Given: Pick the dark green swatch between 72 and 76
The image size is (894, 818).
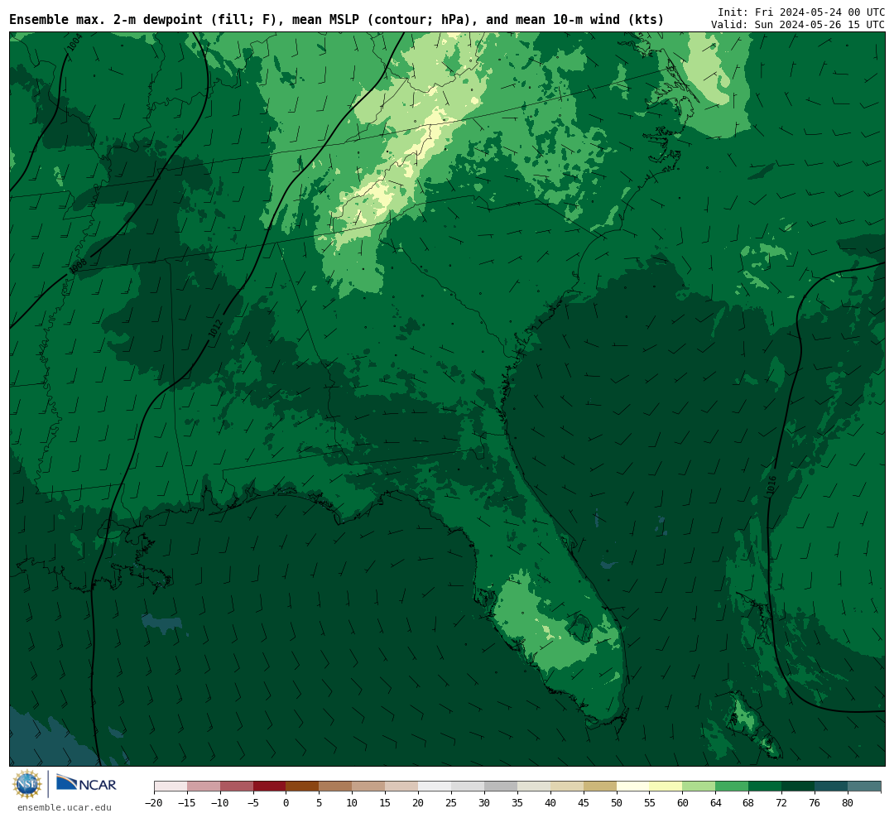Looking at the screenshot, I should [799, 787].
